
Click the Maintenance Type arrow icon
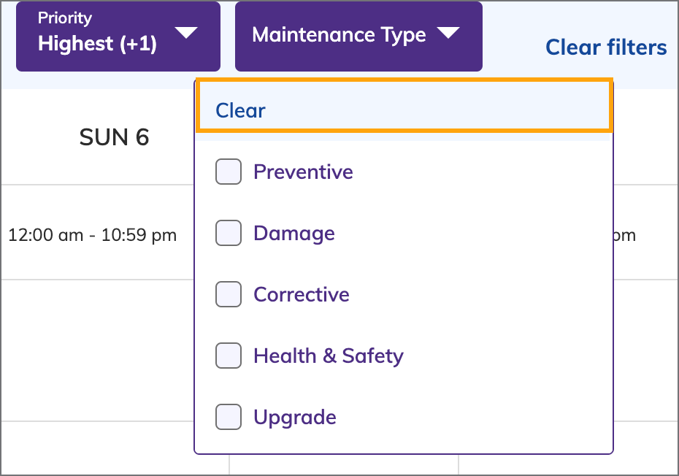tap(448, 33)
